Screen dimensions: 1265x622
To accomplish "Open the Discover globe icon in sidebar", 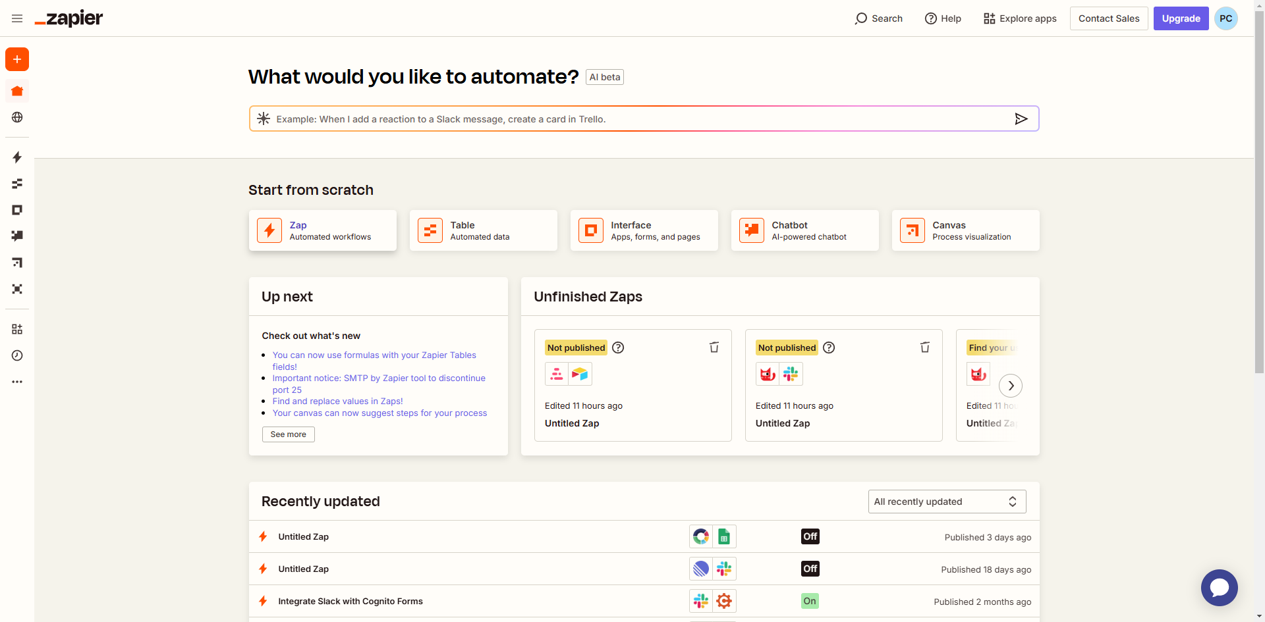I will (17, 117).
